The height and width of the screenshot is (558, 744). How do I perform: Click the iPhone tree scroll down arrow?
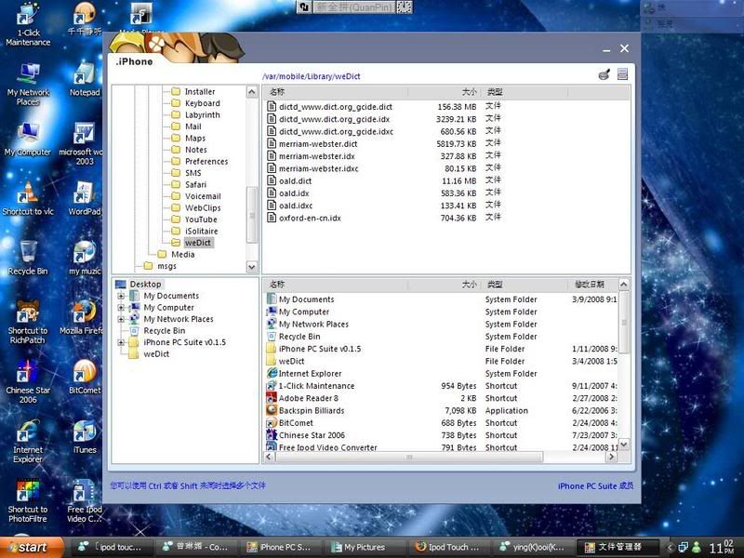252,267
